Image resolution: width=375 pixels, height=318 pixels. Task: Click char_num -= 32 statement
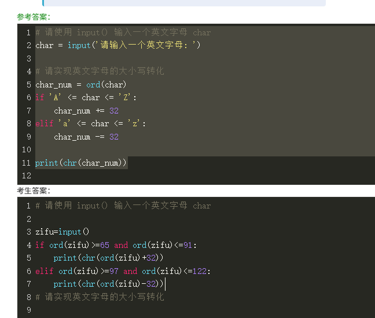[86, 137]
